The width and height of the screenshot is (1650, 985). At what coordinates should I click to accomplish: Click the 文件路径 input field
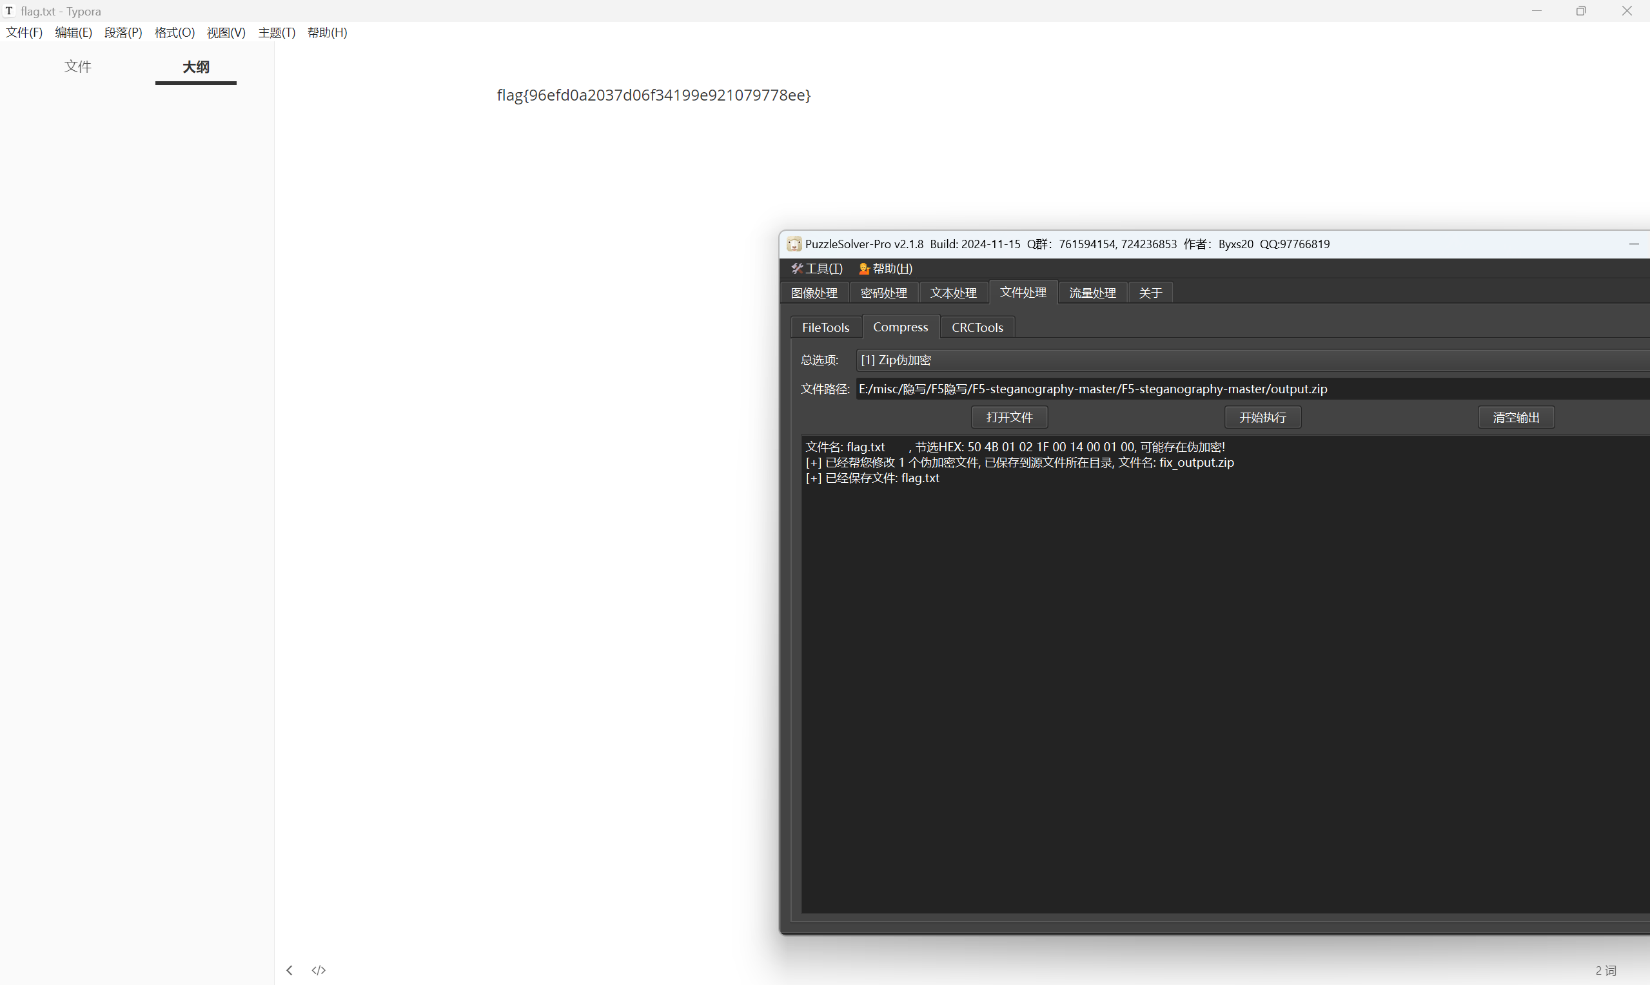tap(1252, 388)
